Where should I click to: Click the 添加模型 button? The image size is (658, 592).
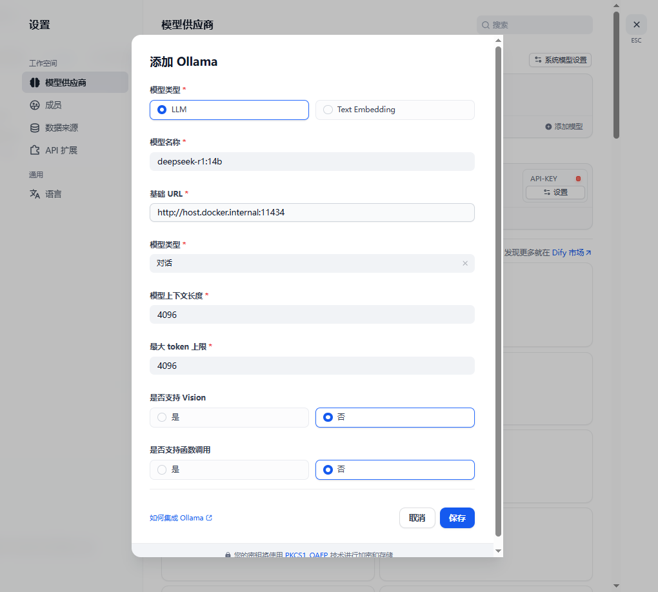[x=564, y=126]
